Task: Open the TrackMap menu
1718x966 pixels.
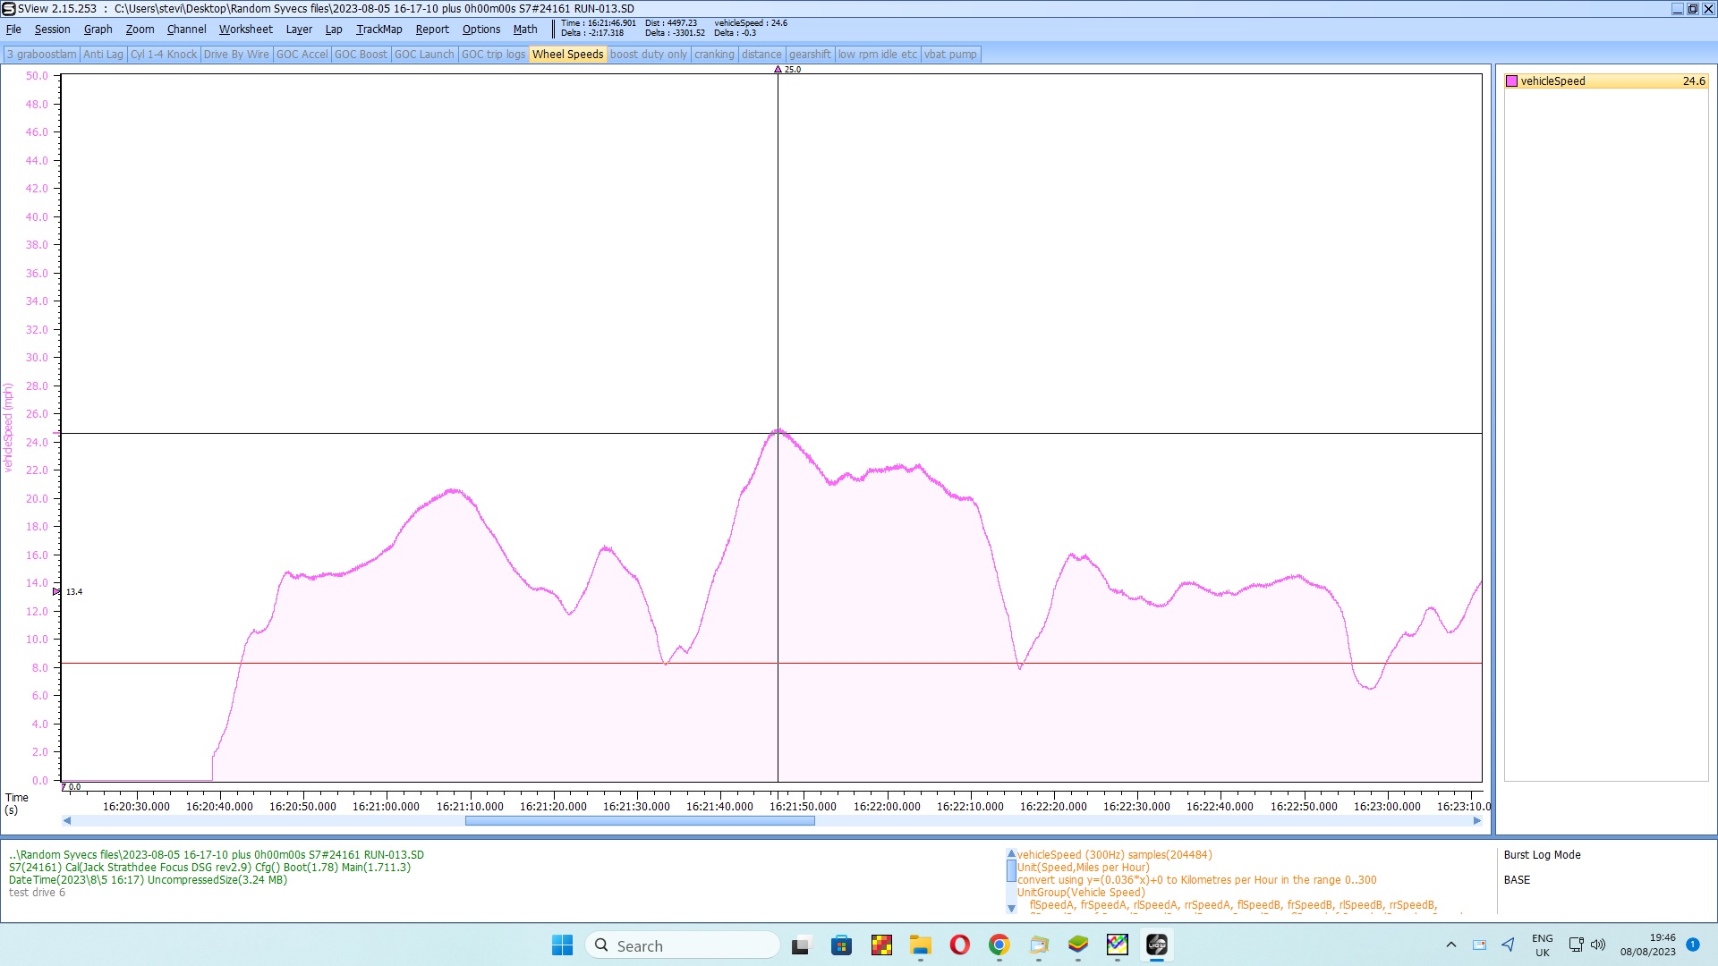Action: tap(378, 30)
